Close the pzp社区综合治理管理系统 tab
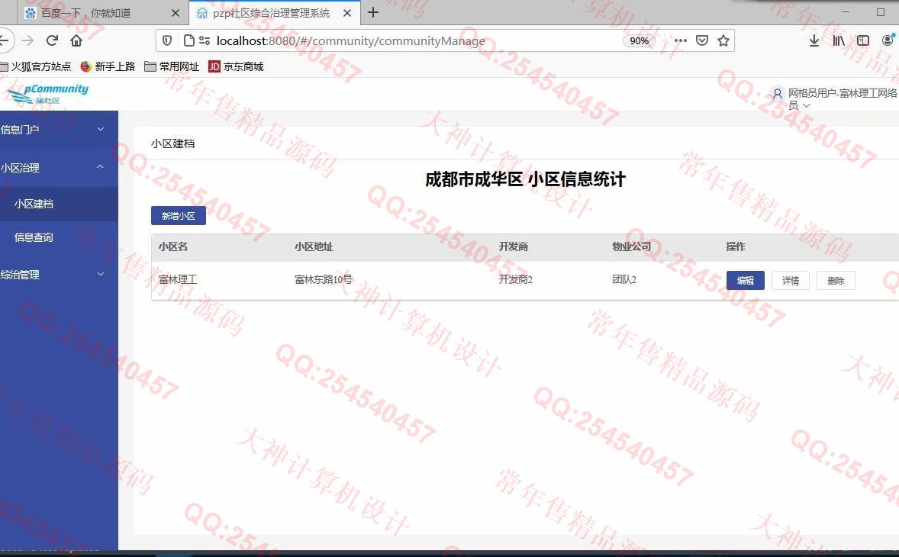This screenshot has height=557, width=899. pos(347,13)
